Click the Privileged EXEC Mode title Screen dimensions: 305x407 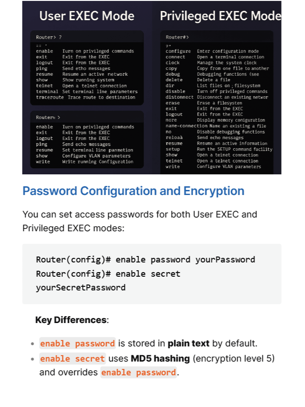coord(221,16)
